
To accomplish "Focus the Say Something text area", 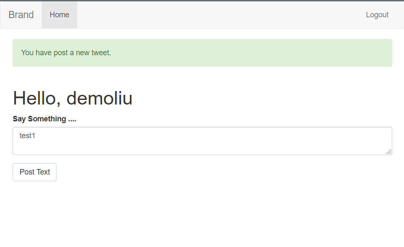I will click(202, 141).
